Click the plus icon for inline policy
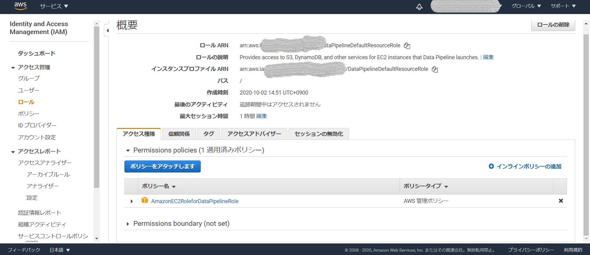Image resolution: width=590 pixels, height=255 pixels. pyautogui.click(x=491, y=166)
